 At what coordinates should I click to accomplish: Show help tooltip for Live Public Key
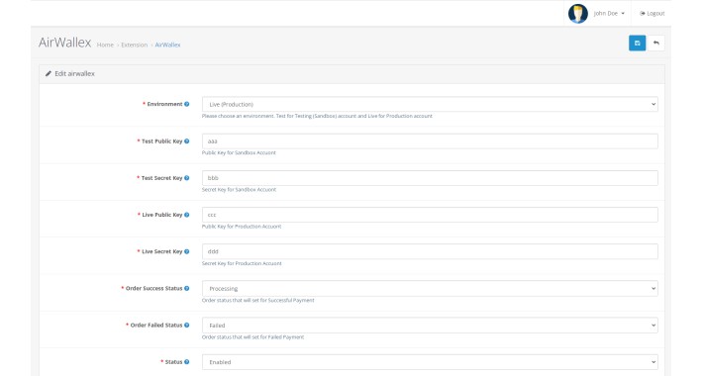point(186,215)
